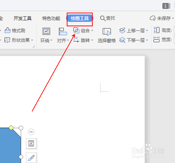Click the 形状效果 icon
Image resolution: width=175 pixels, height=163 pixels.
pos(7,40)
